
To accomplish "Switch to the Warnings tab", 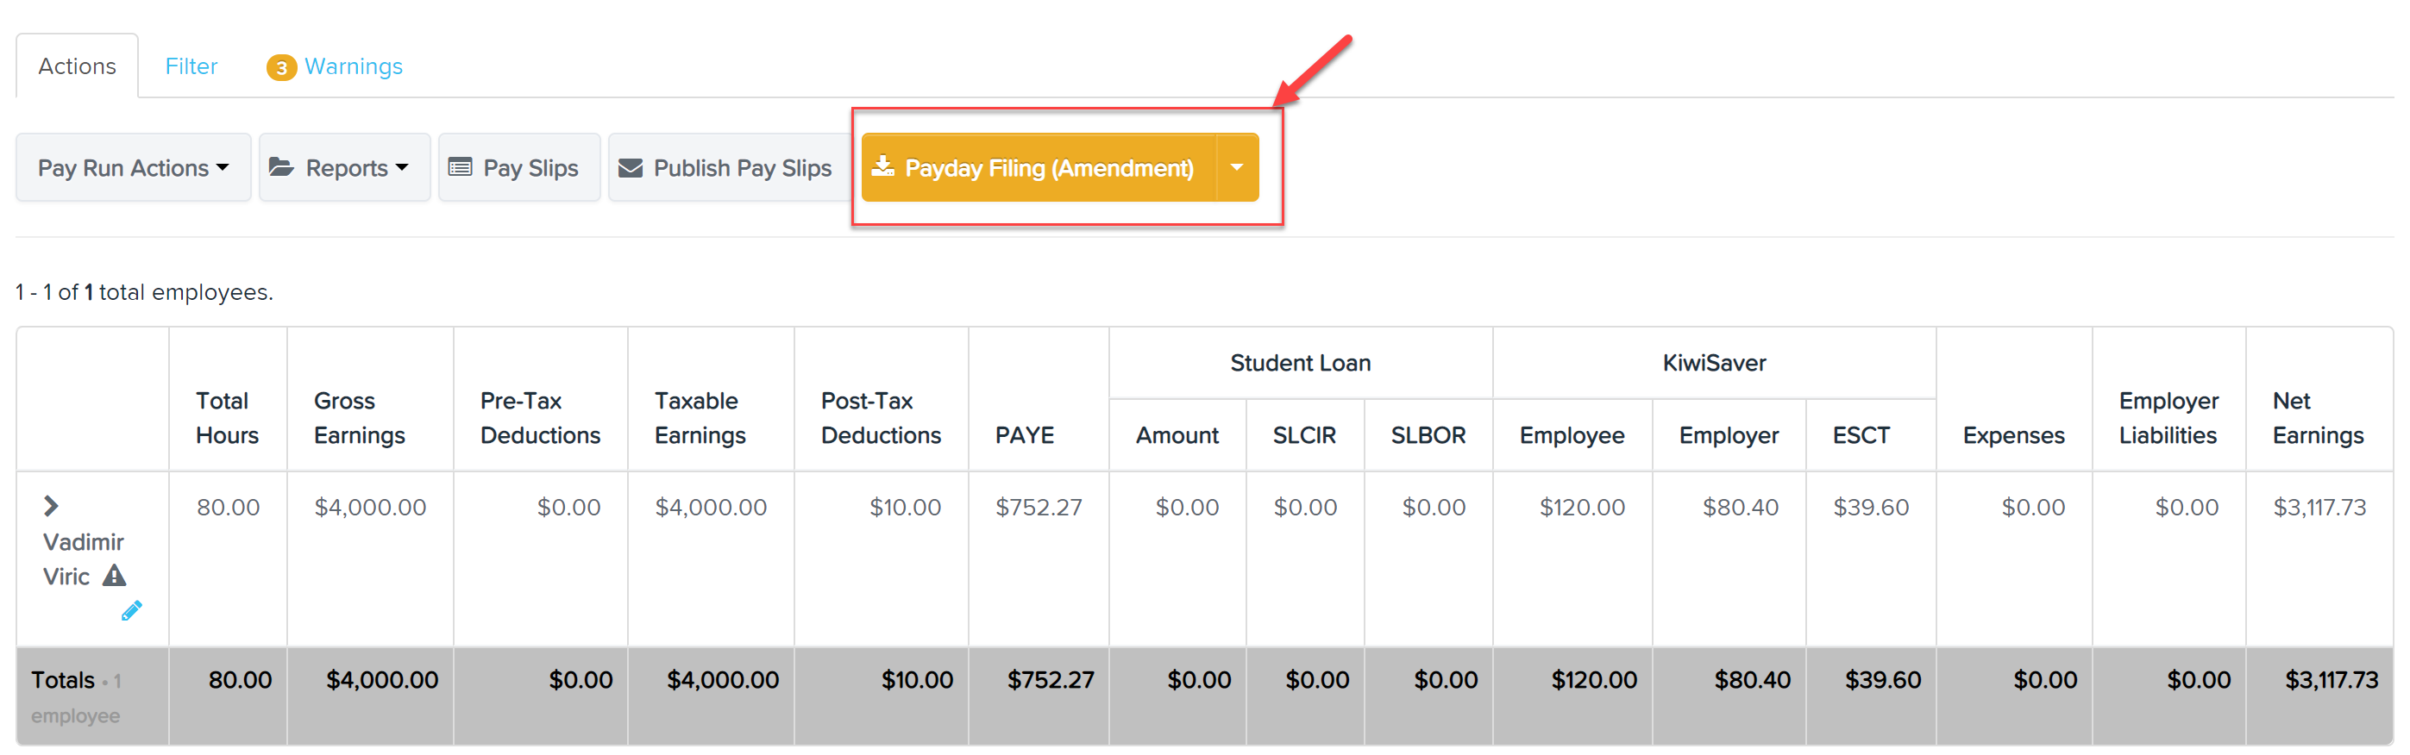I will (354, 66).
